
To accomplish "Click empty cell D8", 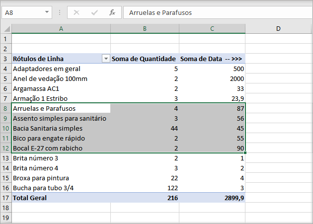I will click(278, 108).
